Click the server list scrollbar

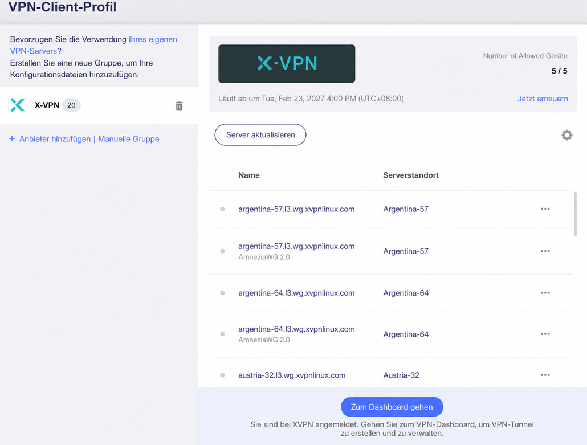576,214
